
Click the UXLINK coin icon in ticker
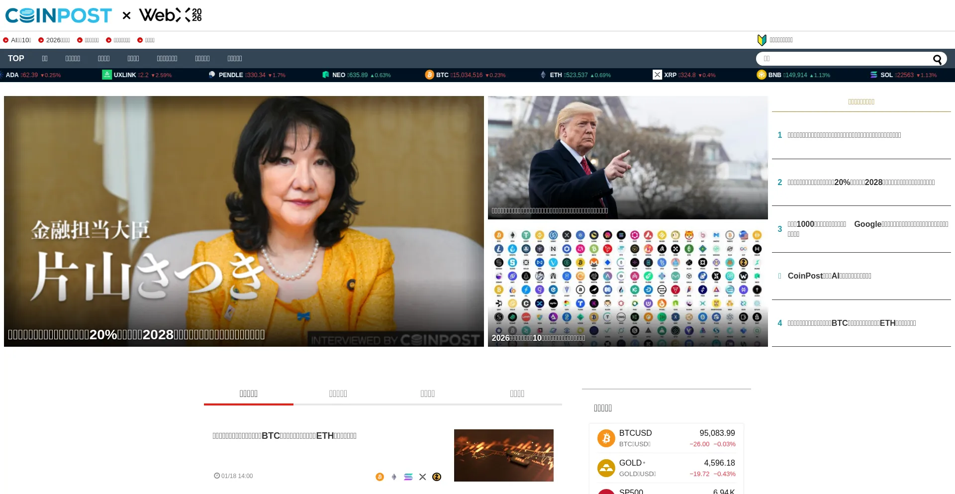coord(106,75)
